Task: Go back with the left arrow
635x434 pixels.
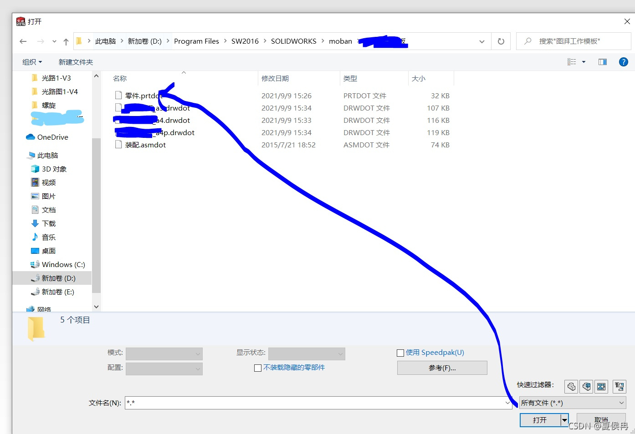Action: [x=23, y=41]
